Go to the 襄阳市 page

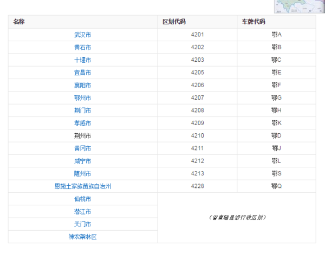[82, 85]
